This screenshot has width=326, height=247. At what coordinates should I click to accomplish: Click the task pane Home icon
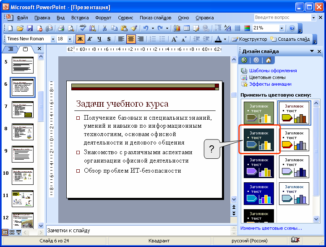(x=269, y=60)
